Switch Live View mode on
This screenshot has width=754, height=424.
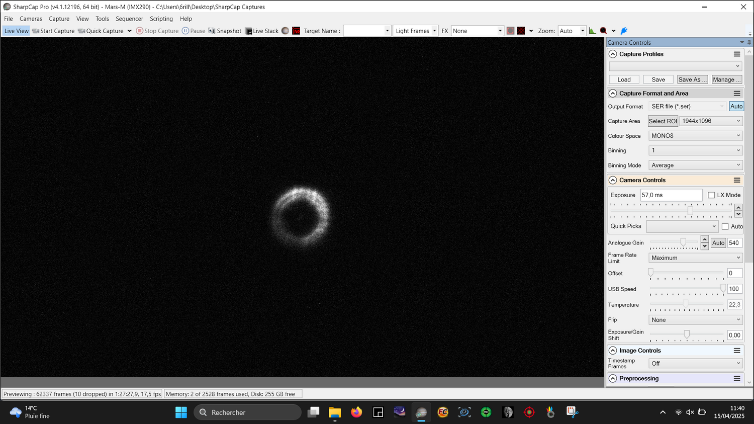[16, 31]
